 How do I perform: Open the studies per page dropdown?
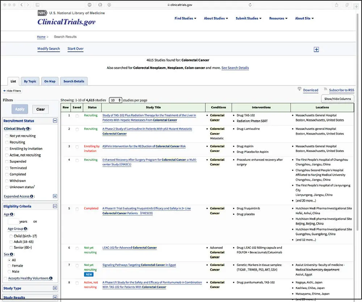click(x=115, y=100)
